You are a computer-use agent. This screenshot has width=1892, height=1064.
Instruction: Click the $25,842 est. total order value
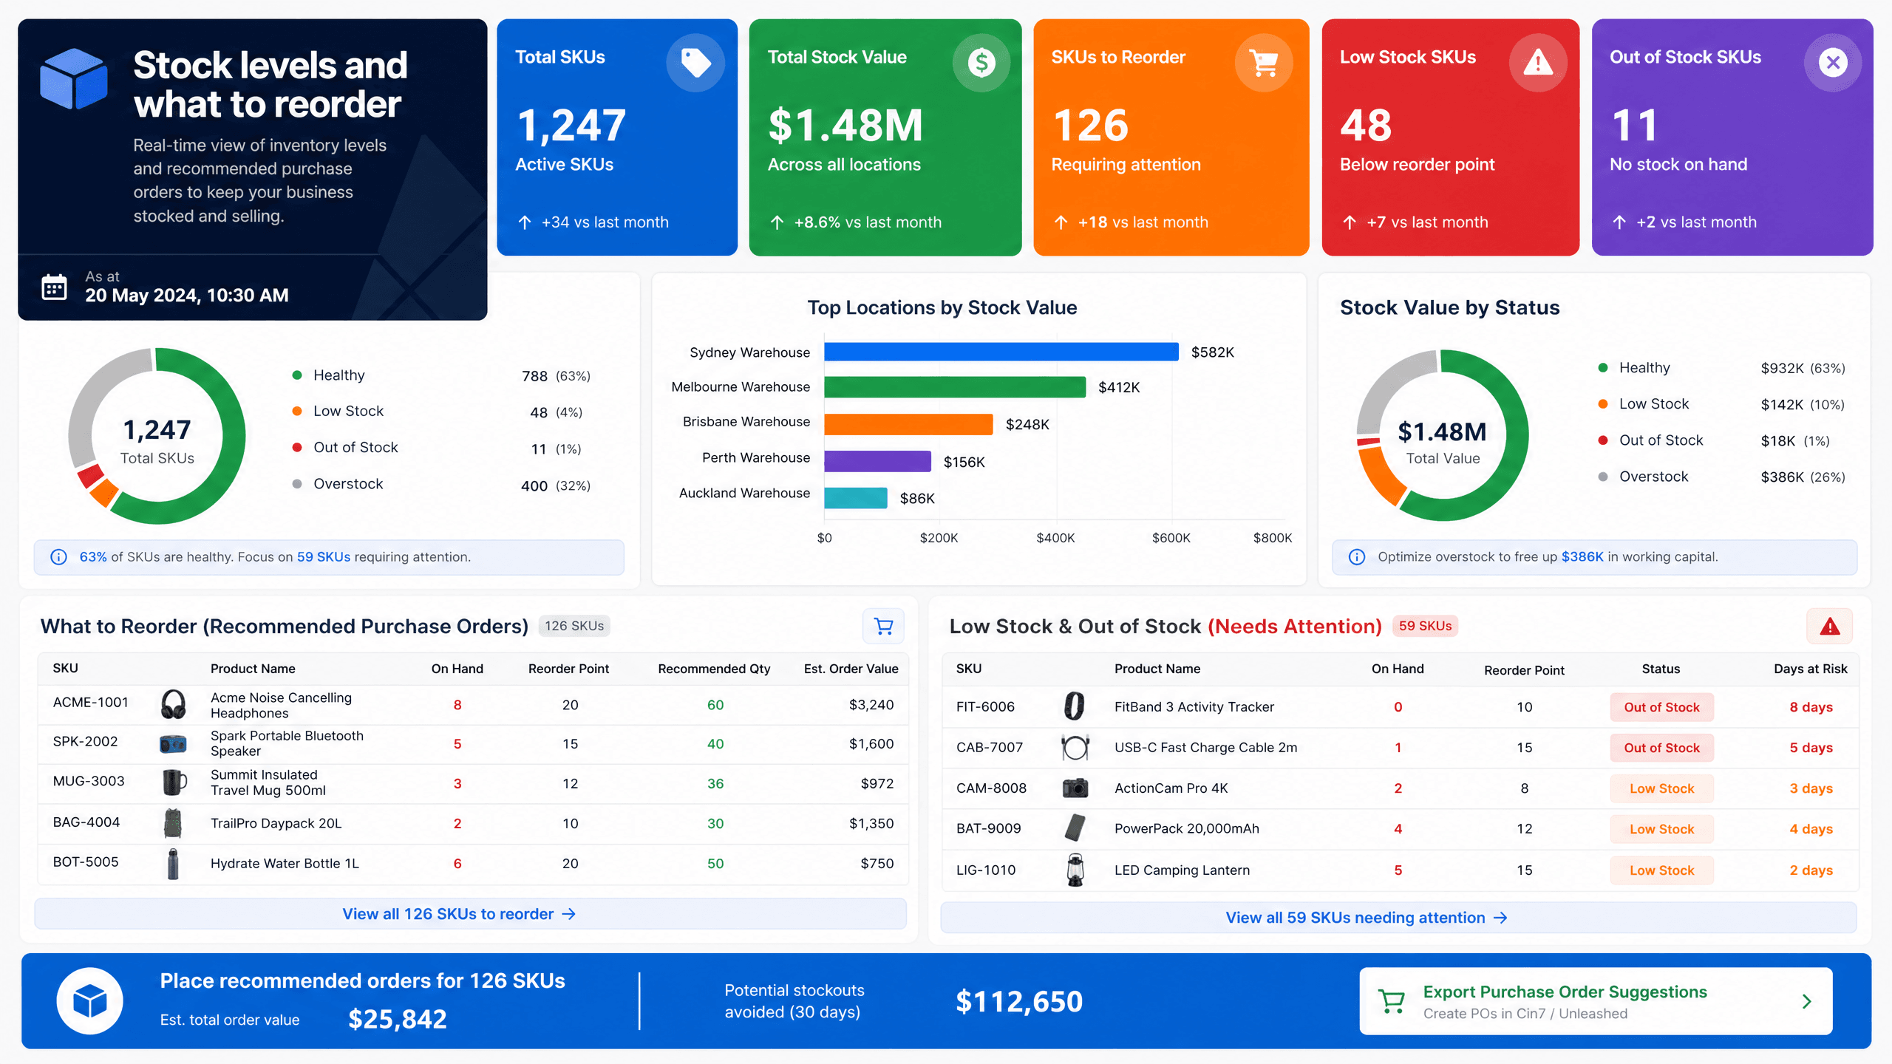[398, 1019]
